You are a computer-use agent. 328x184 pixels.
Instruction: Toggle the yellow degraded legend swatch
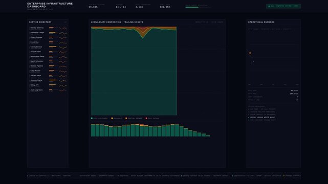[112, 118]
